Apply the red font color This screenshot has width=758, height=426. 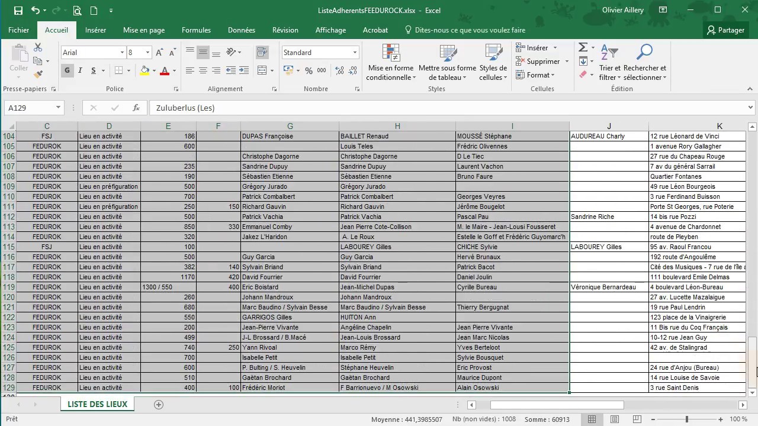point(164,70)
